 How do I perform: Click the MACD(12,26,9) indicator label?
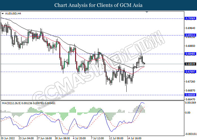pyautogui.click(x=29, y=103)
